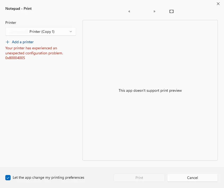Click 'Let the app change my printing preferences' label
This screenshot has width=224, height=188.
pos(49,178)
